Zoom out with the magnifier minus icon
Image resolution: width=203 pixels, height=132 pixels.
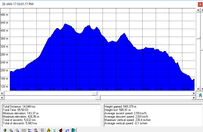[17, 130]
